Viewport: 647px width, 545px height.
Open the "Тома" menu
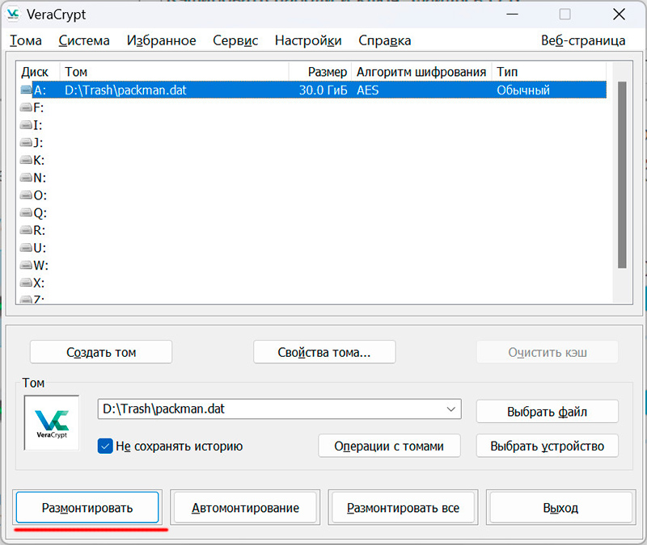[26, 40]
